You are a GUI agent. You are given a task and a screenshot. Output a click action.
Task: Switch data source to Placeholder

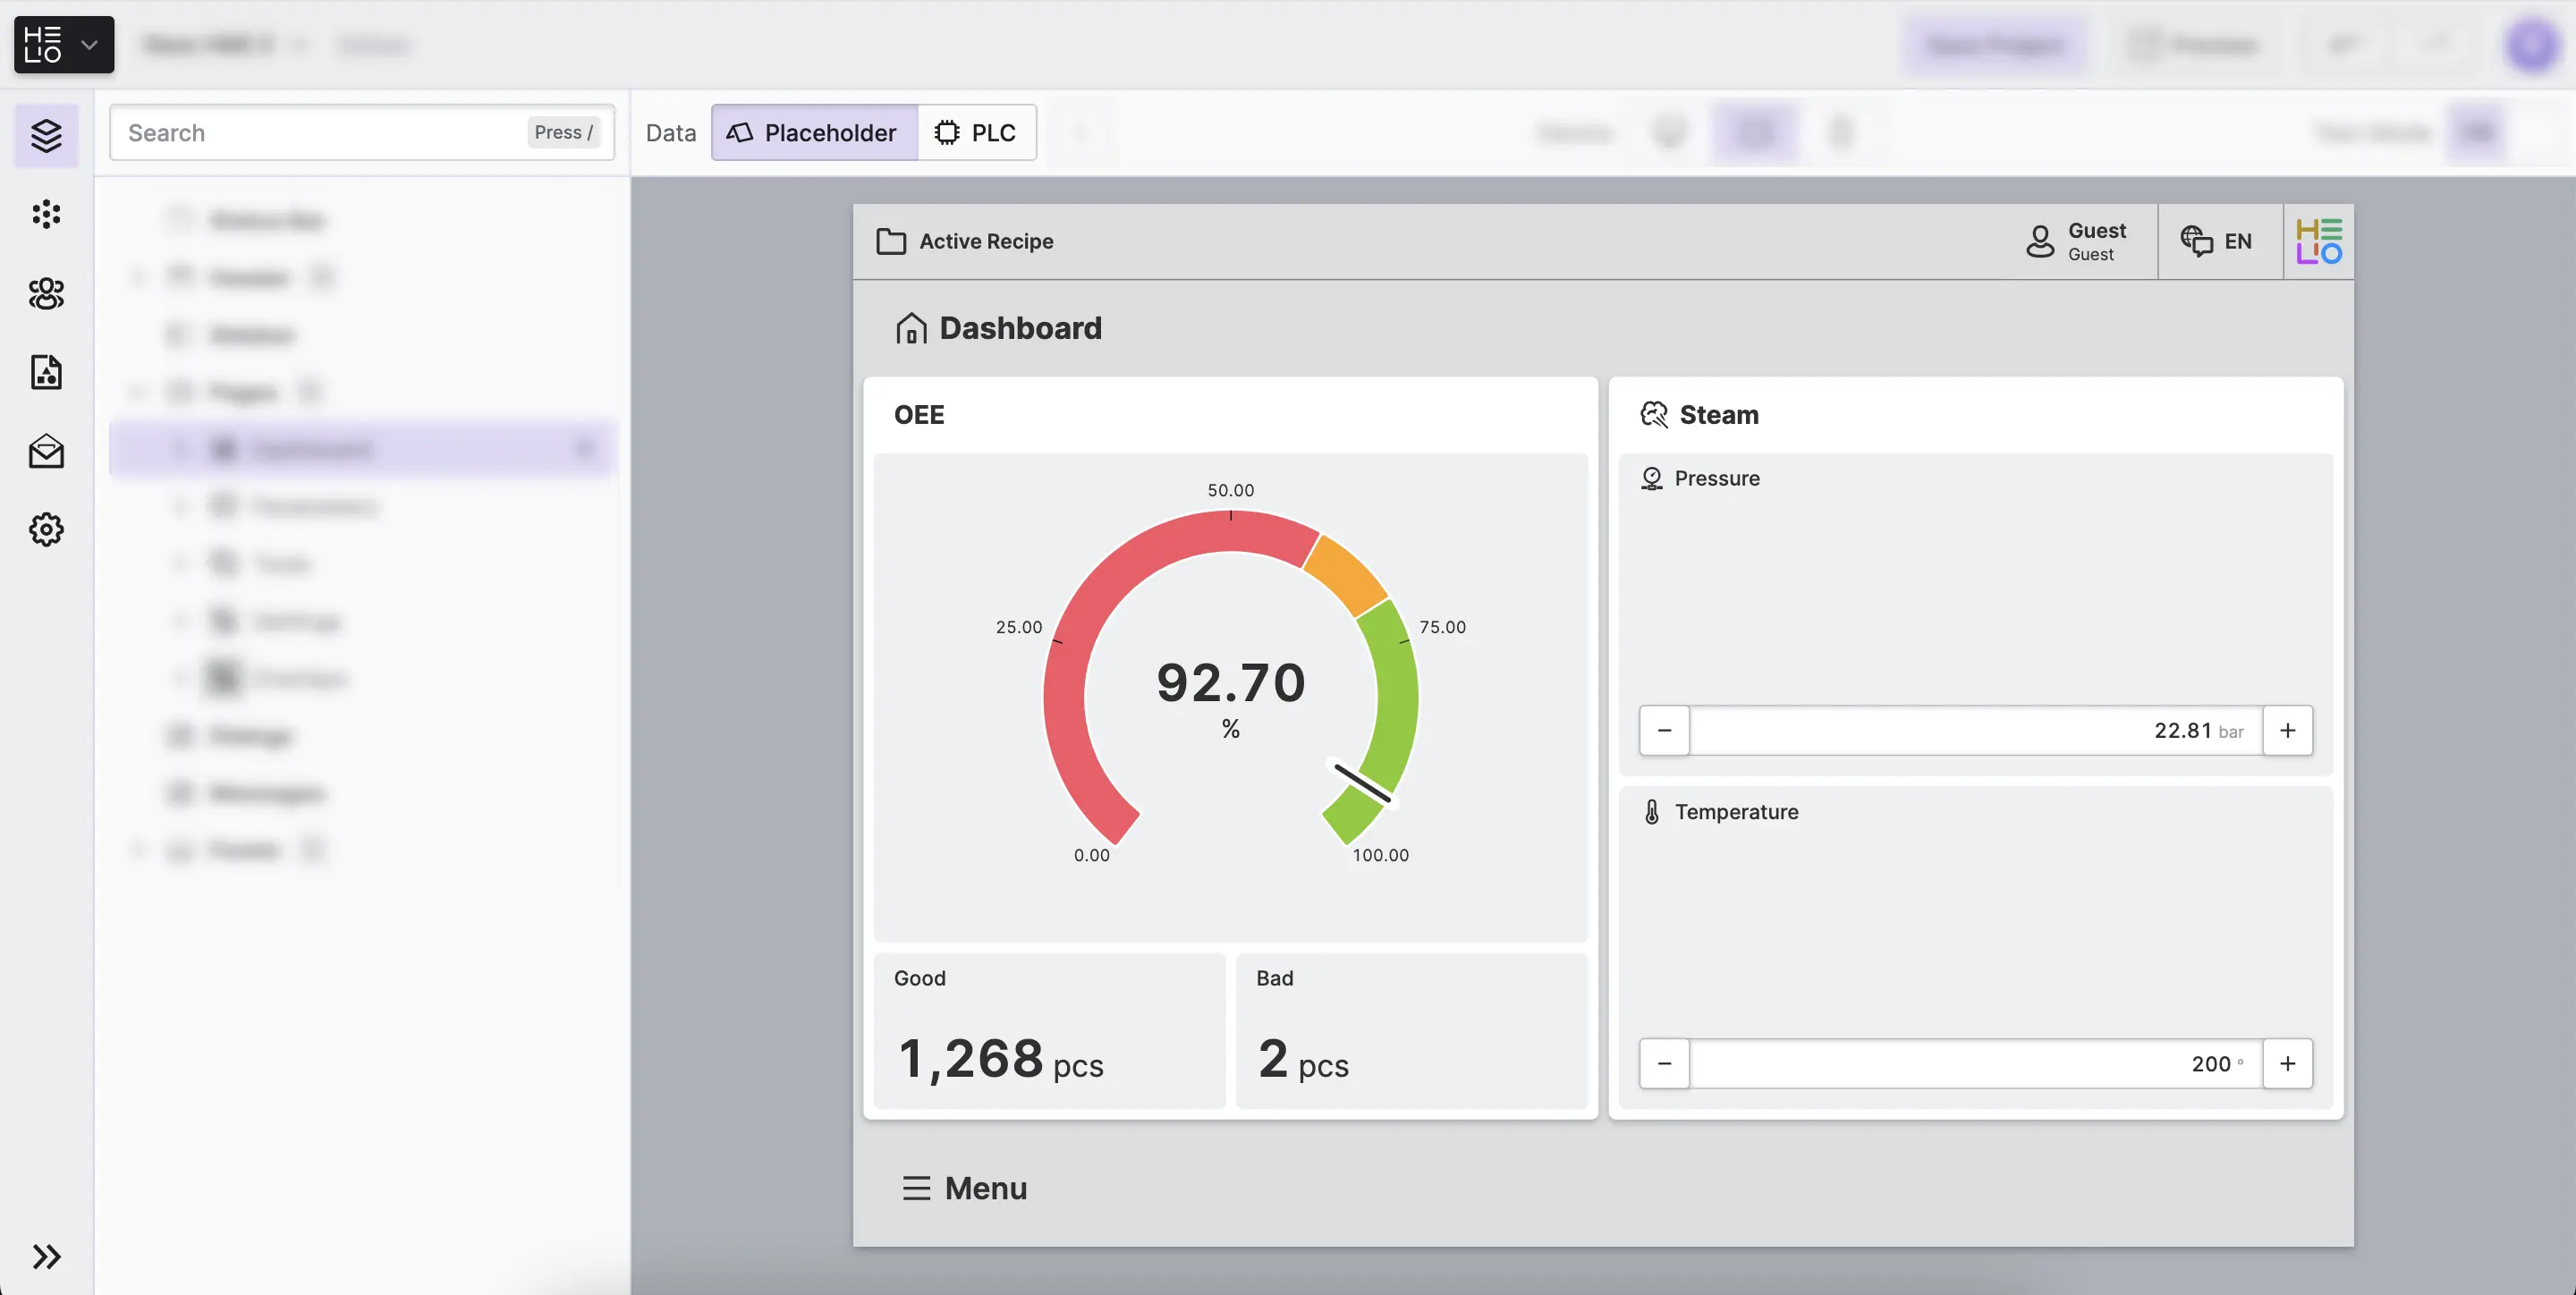tap(813, 132)
